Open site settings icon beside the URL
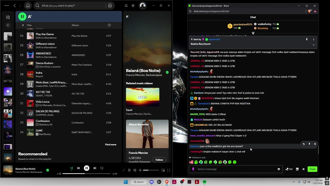This screenshot has width=330, height=186. [x=190, y=11]
